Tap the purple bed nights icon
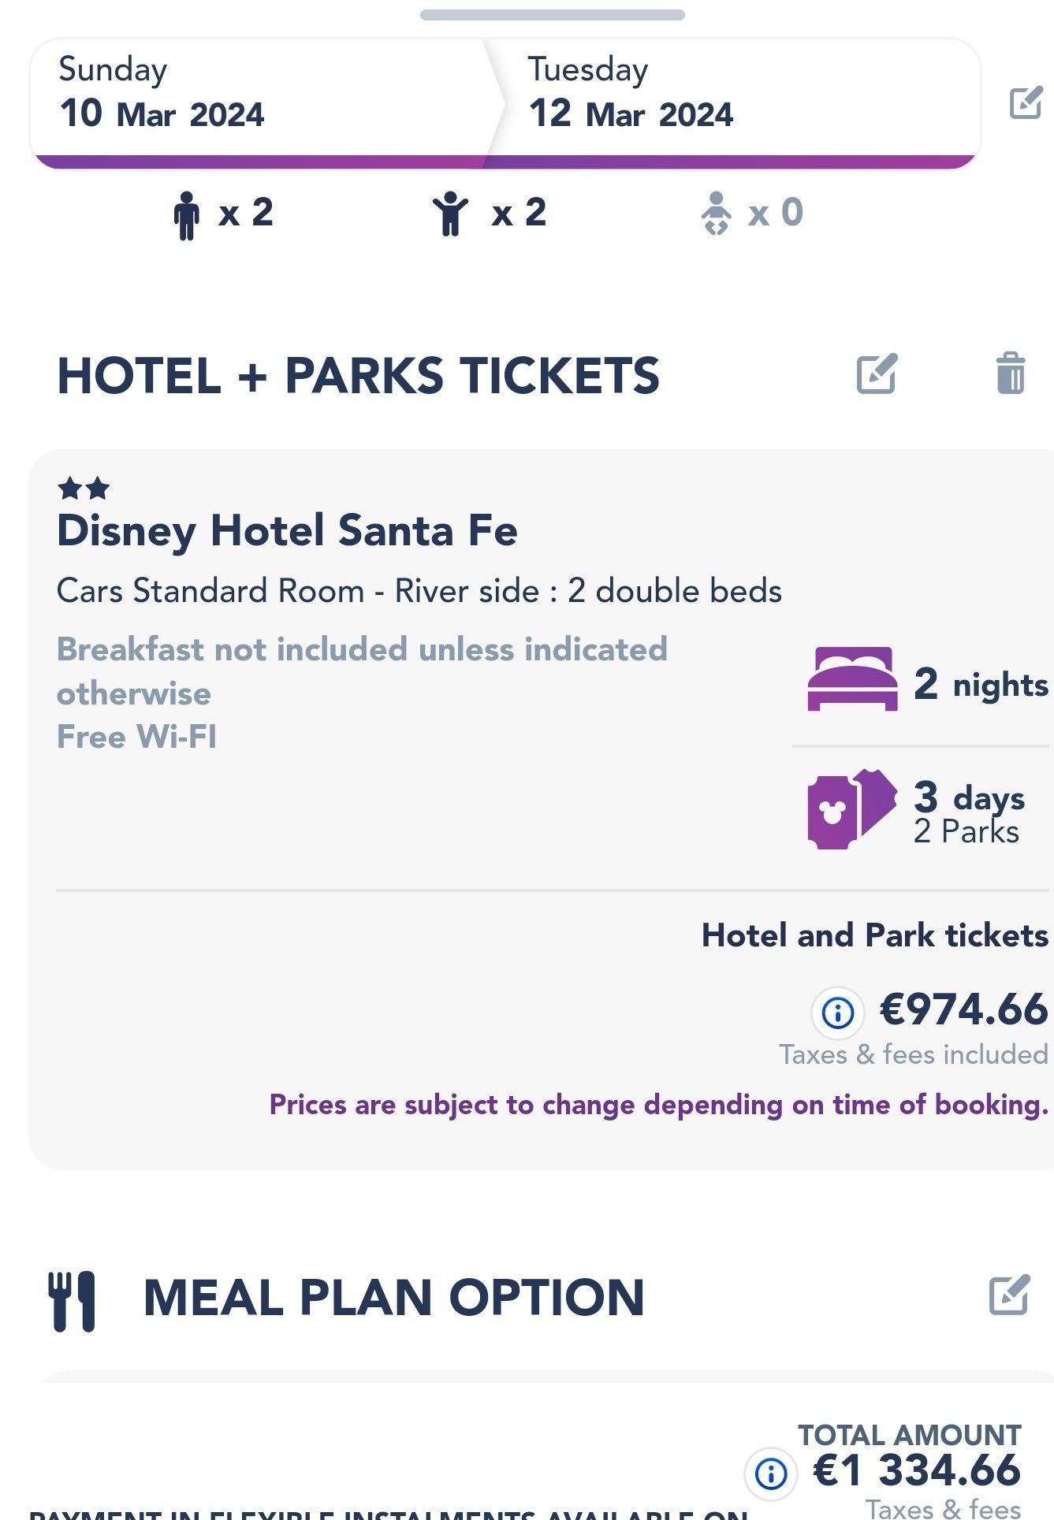 (852, 679)
